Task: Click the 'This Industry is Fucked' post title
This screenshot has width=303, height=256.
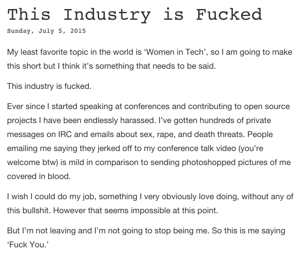Action: [134, 14]
